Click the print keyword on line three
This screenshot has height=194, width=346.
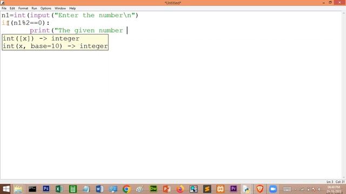pos(39,30)
